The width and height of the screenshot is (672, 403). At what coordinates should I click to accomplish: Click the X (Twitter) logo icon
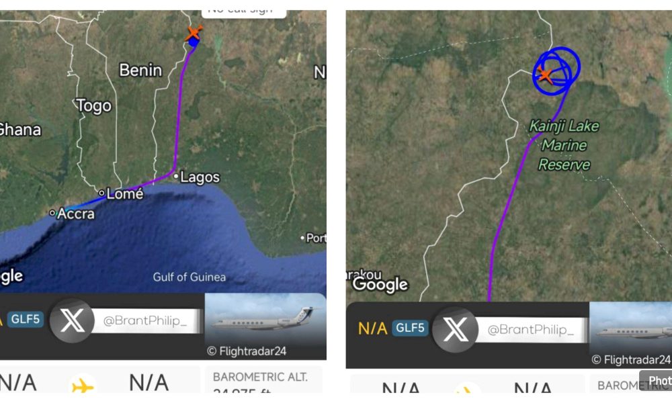tap(73, 320)
